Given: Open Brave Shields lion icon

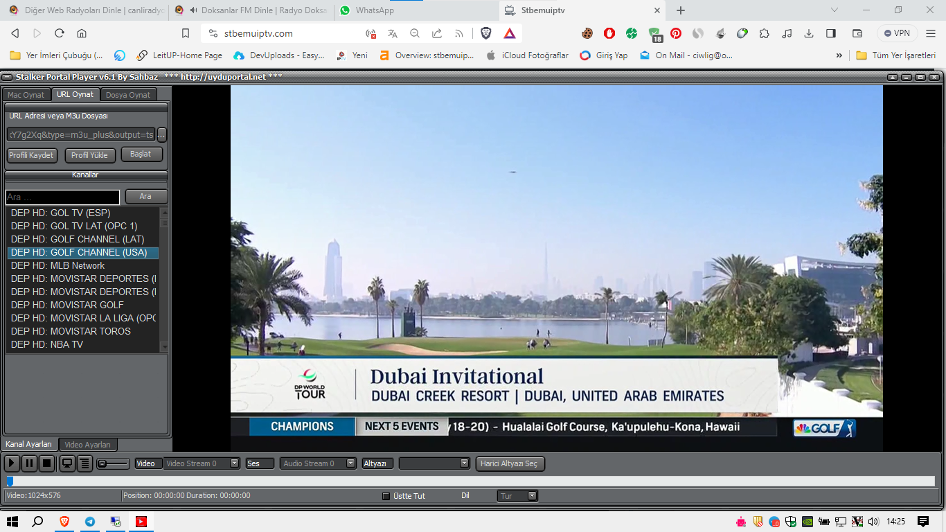Looking at the screenshot, I should click(x=486, y=33).
